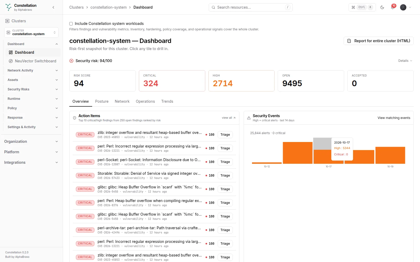Focus the Search resources field
Screen dimensions: 420x262
coord(251,7)
